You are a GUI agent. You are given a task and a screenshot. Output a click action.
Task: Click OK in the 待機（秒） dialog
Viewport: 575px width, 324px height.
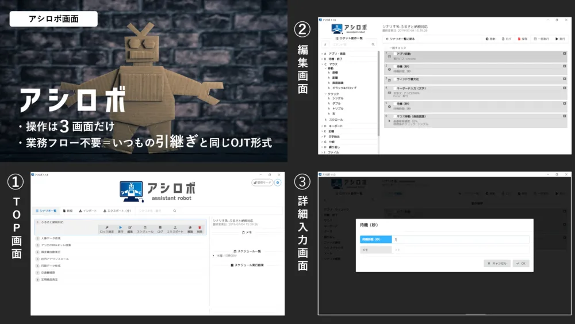click(x=521, y=264)
